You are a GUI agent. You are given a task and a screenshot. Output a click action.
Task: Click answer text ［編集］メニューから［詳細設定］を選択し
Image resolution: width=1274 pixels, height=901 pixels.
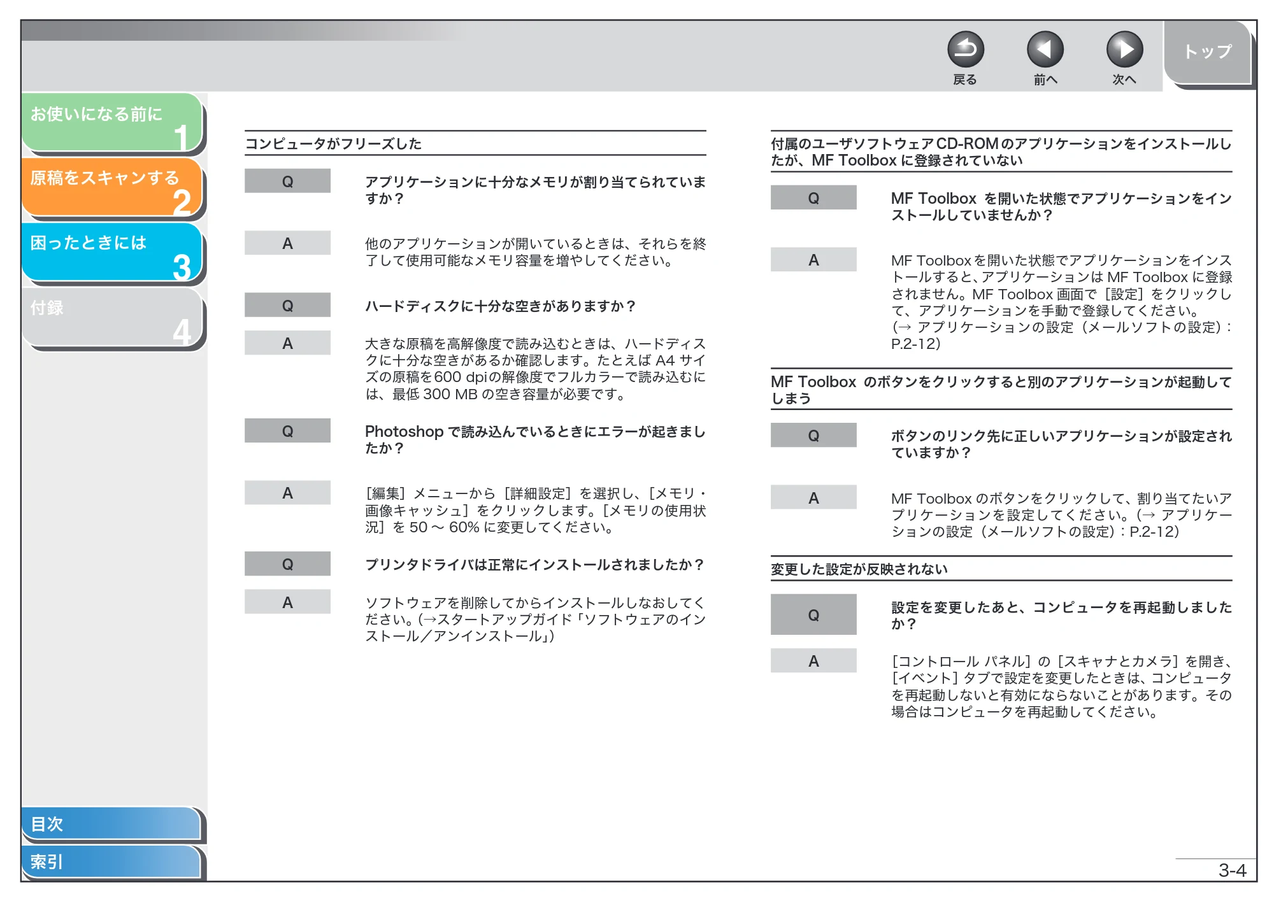[535, 510]
